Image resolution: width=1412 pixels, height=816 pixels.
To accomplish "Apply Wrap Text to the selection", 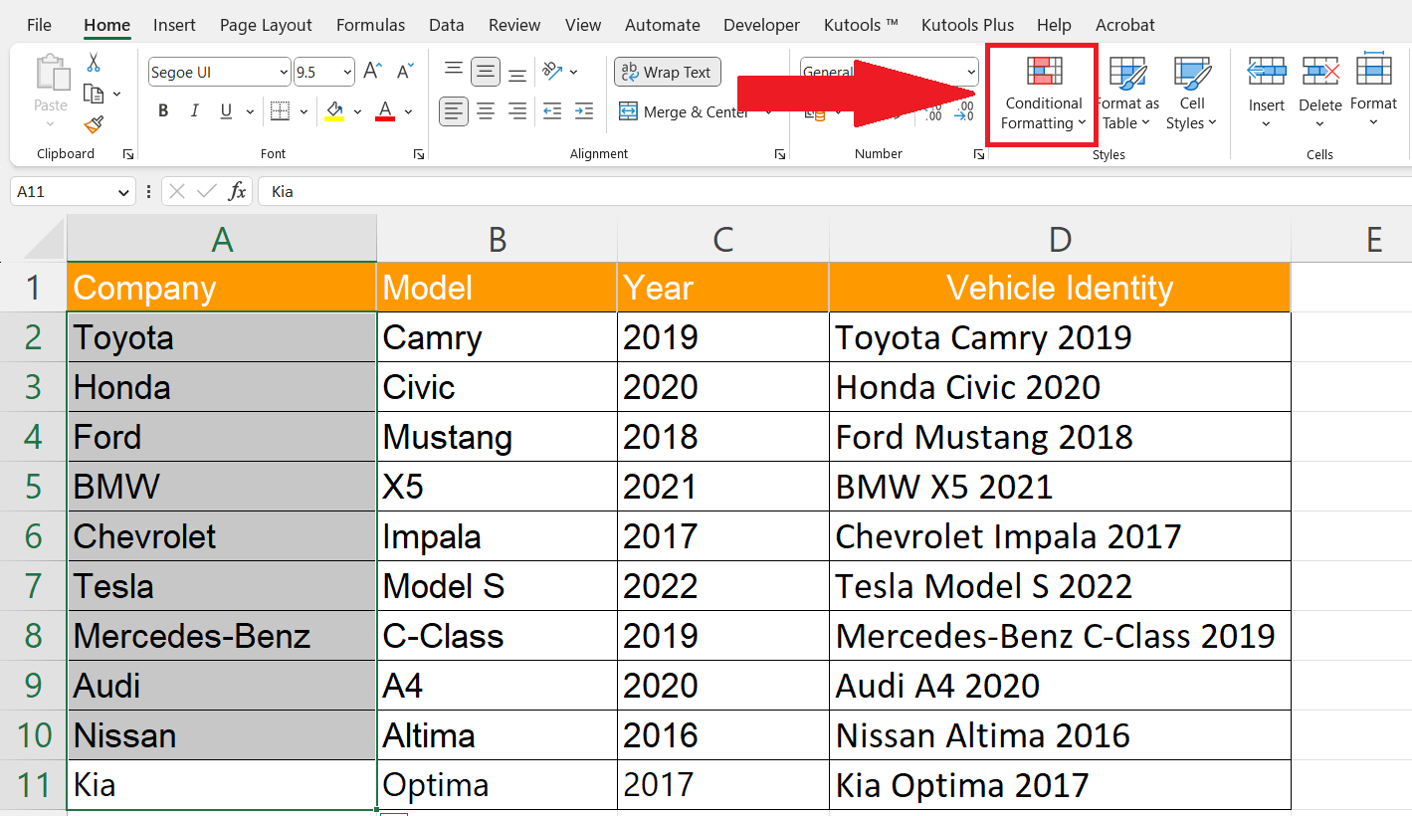I will click(x=667, y=72).
